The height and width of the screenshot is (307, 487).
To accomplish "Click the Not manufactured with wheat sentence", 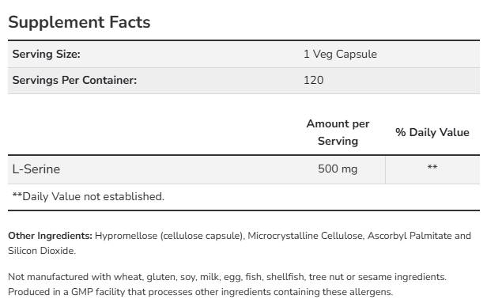I will 227,277.
